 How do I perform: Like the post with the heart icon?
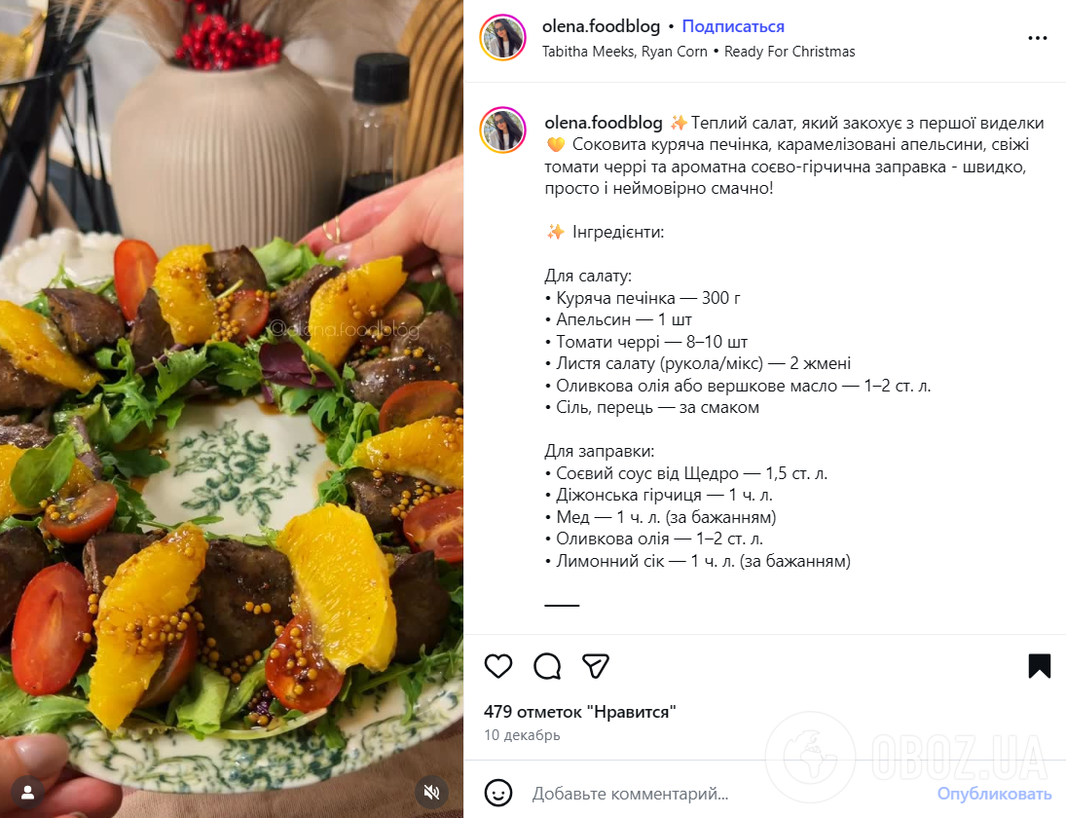(x=497, y=666)
